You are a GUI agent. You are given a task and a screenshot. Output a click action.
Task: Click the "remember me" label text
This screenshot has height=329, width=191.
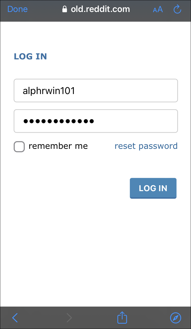pos(58,146)
